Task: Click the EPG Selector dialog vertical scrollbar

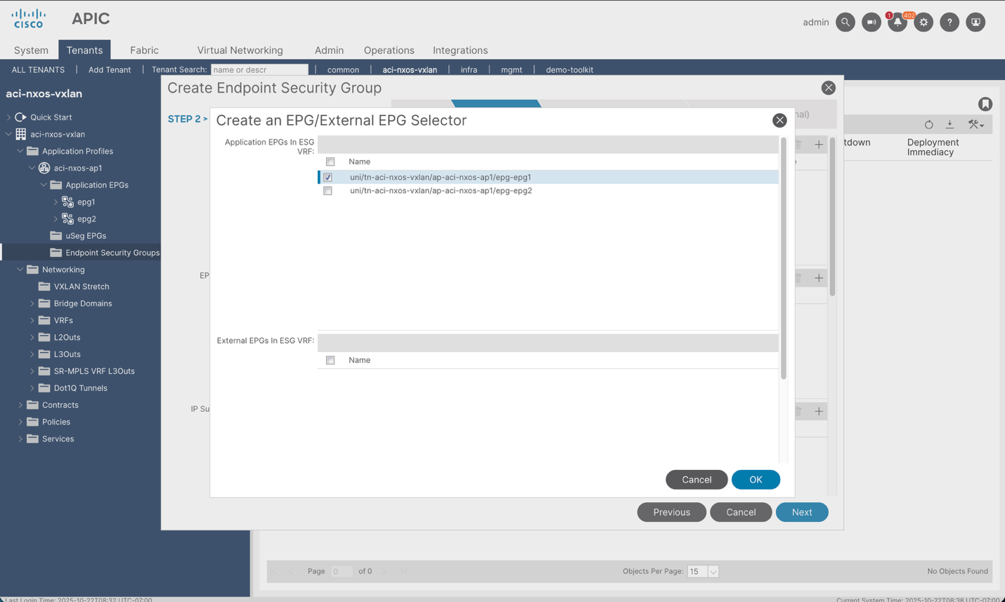Action: [x=784, y=259]
